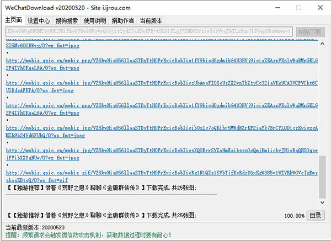Open the mmbiz_jpg link ending CzKyicxgA
The height and width of the screenshot is (241, 331).
[x=162, y=128]
